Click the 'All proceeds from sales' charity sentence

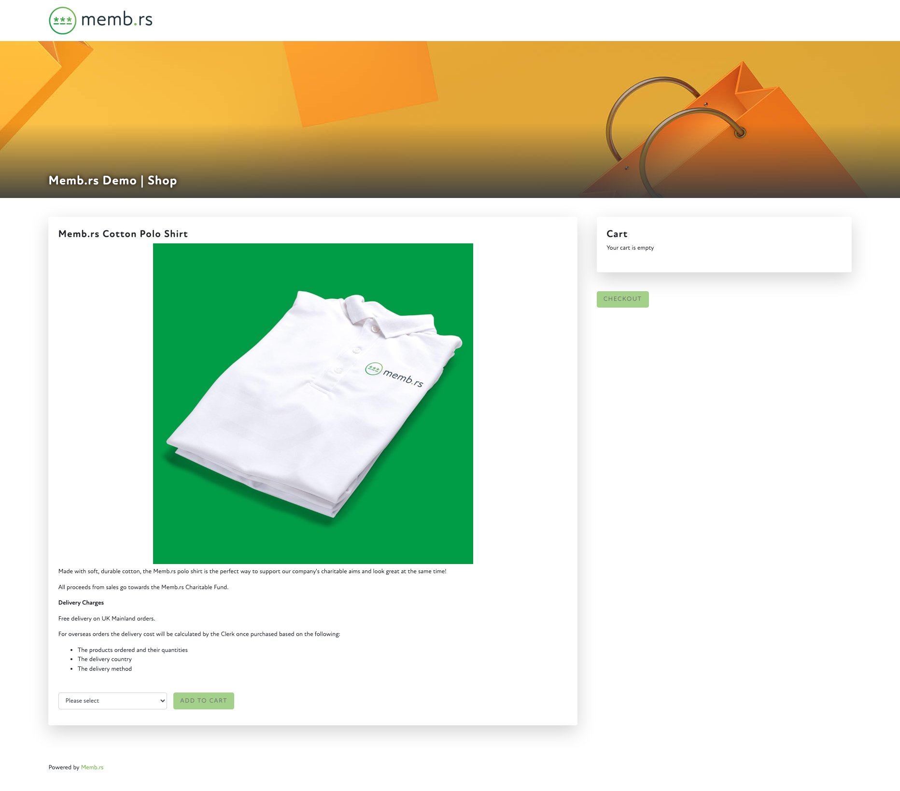[x=143, y=587]
